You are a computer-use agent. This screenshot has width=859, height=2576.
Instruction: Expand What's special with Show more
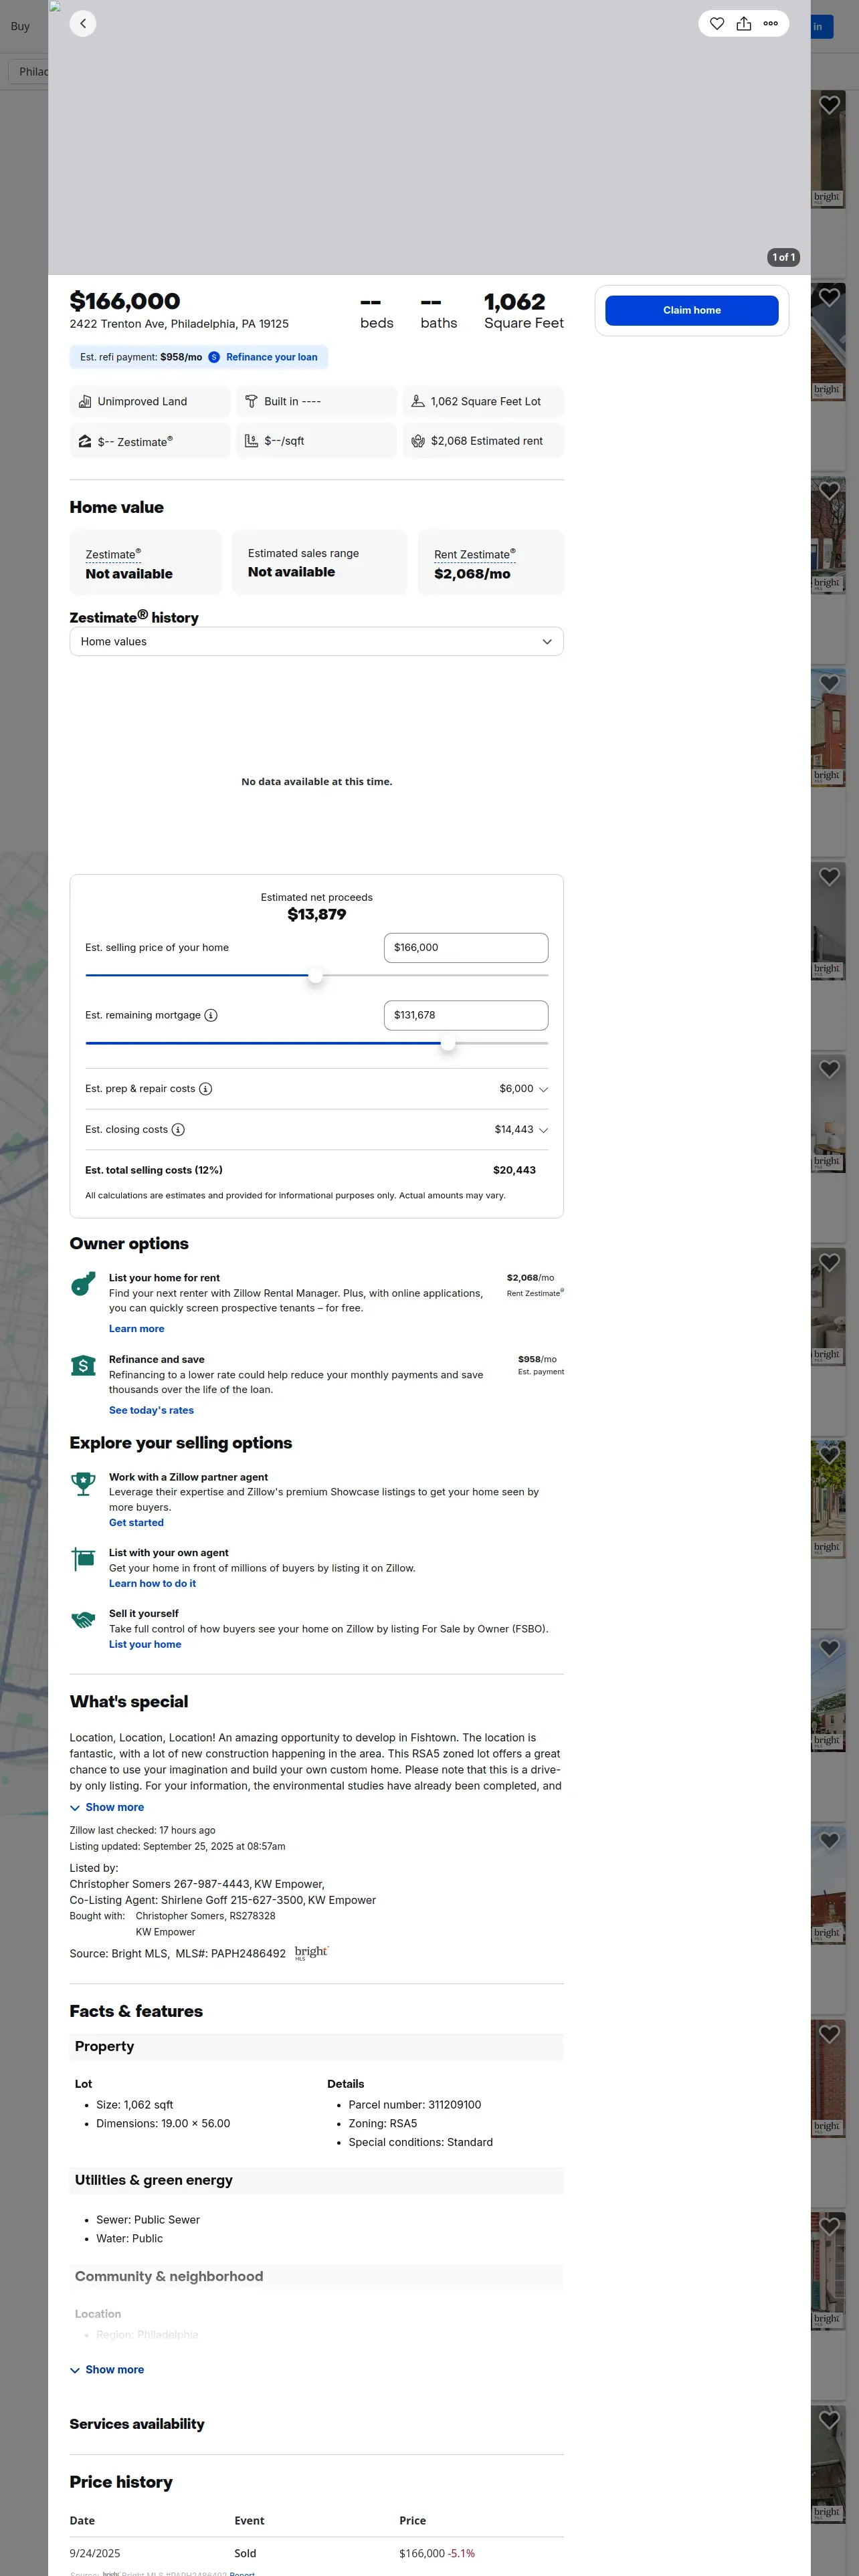click(107, 1807)
